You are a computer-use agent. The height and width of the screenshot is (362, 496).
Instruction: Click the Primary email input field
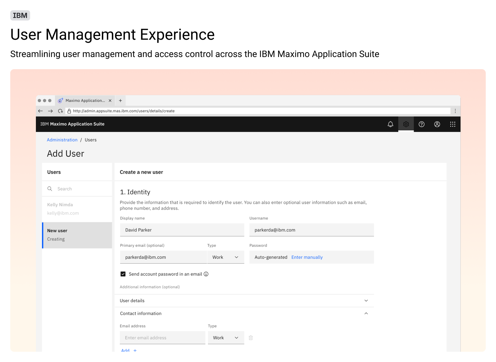click(163, 257)
